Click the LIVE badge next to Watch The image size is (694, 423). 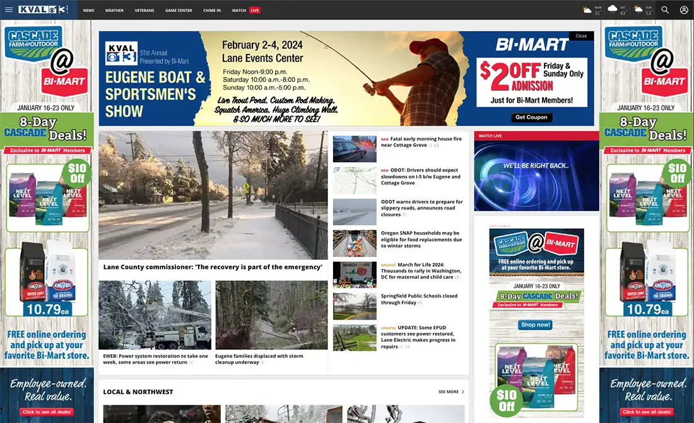(254, 10)
